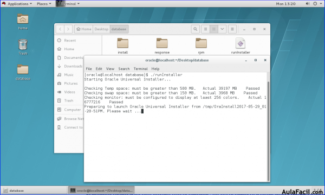
Task: Click the power icon in top bar
Action: (315, 4)
